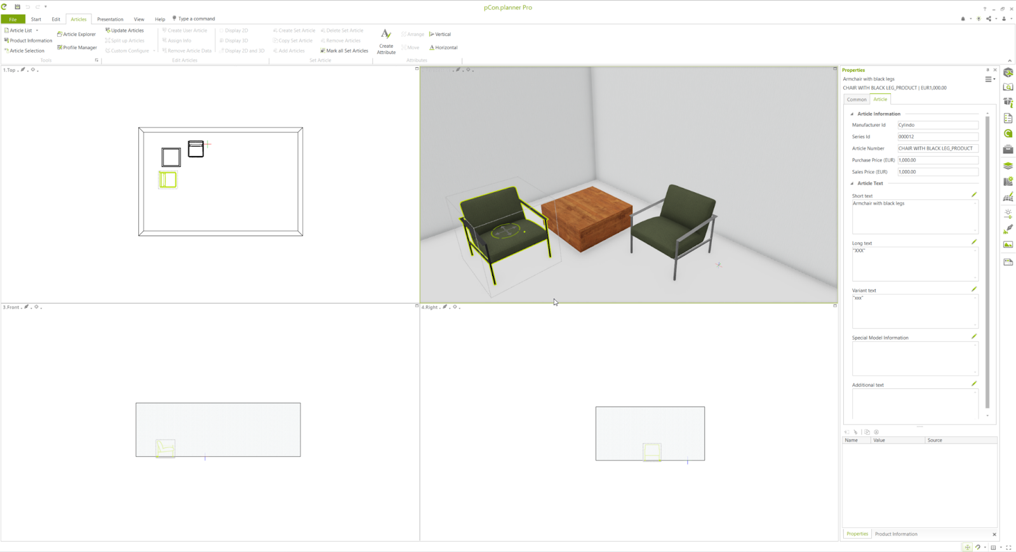Open the quick access toolbar customize dropdown
The height and width of the screenshot is (552, 1016).
(46, 7)
